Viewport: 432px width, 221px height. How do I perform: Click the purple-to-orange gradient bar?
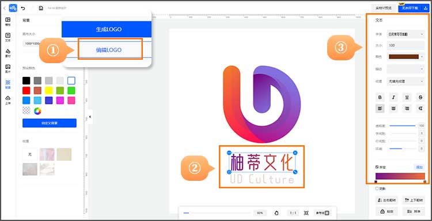point(400,176)
